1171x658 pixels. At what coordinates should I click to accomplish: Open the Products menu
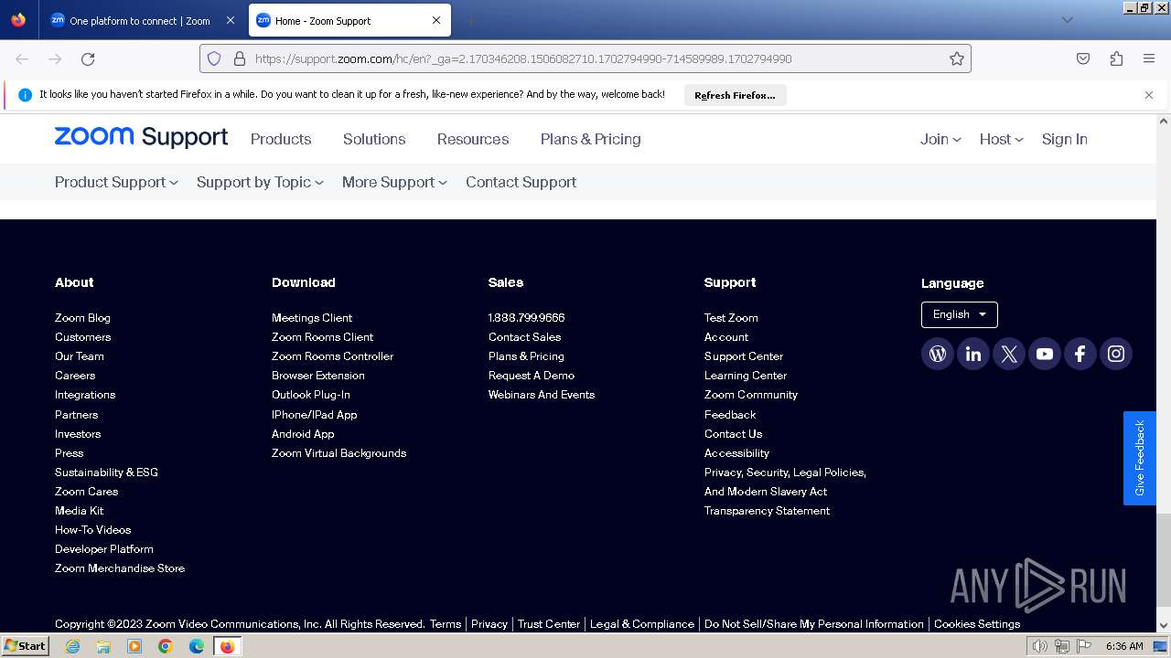(x=281, y=139)
